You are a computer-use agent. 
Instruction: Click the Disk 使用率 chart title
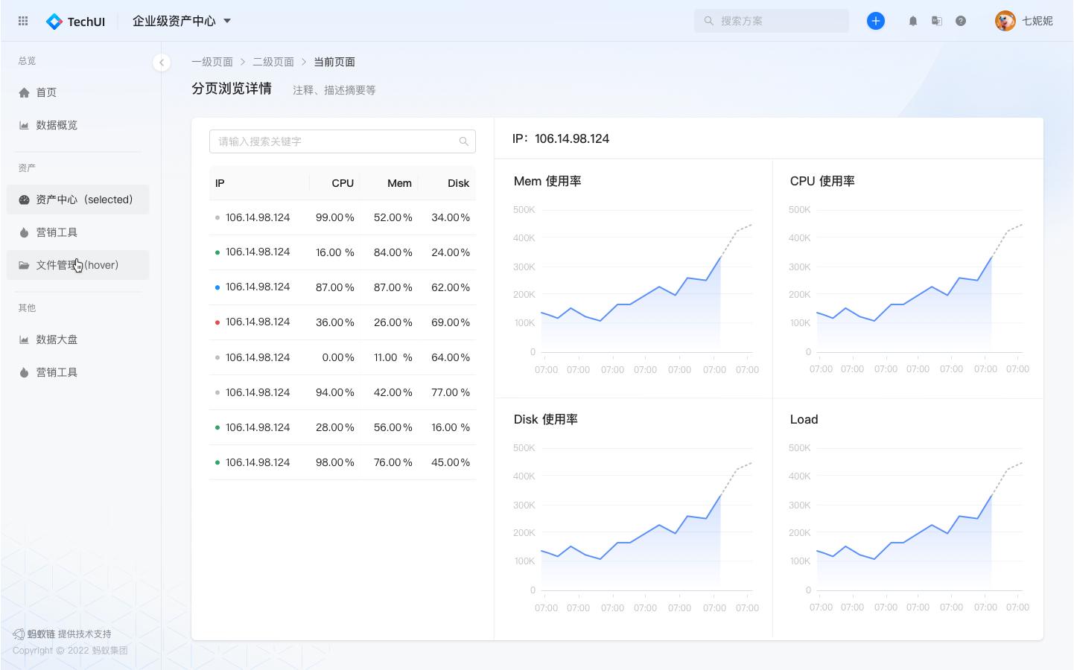click(x=546, y=419)
